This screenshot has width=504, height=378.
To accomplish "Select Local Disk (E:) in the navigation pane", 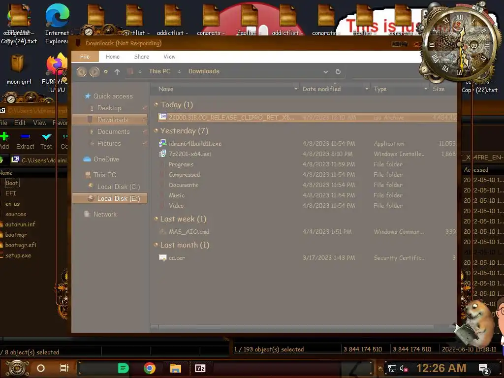I will [110, 198].
